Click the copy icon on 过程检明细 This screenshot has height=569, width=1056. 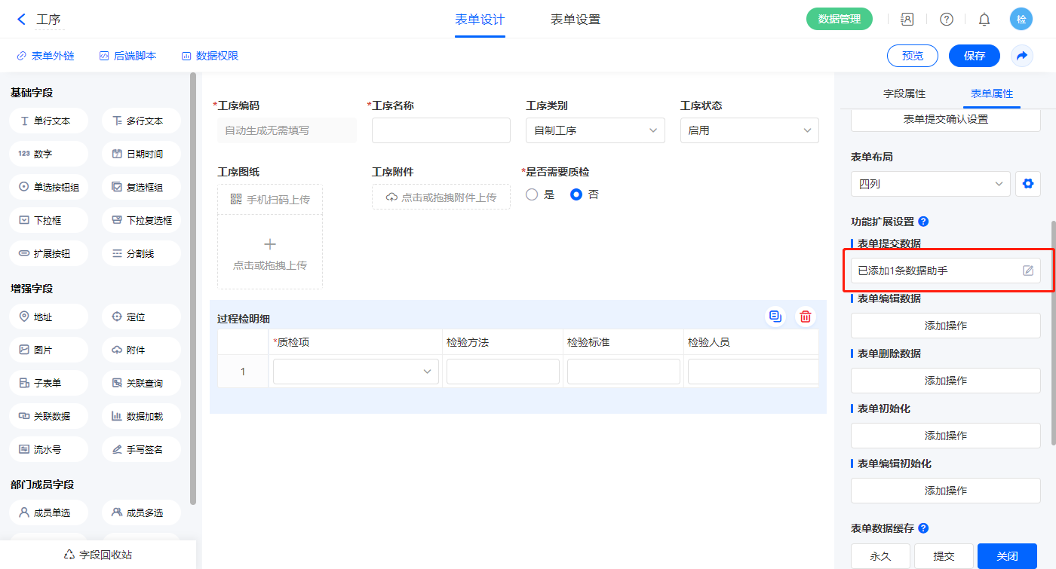(775, 317)
